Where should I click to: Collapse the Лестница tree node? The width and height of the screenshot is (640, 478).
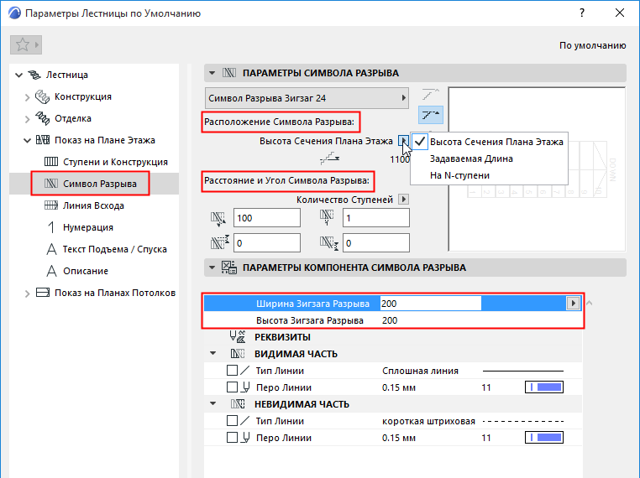(18, 75)
